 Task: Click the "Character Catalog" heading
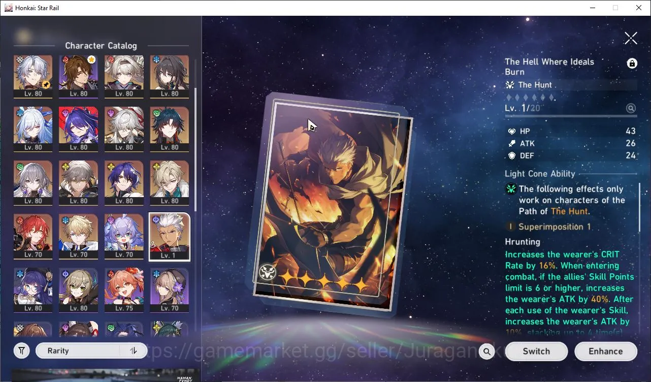coord(101,46)
